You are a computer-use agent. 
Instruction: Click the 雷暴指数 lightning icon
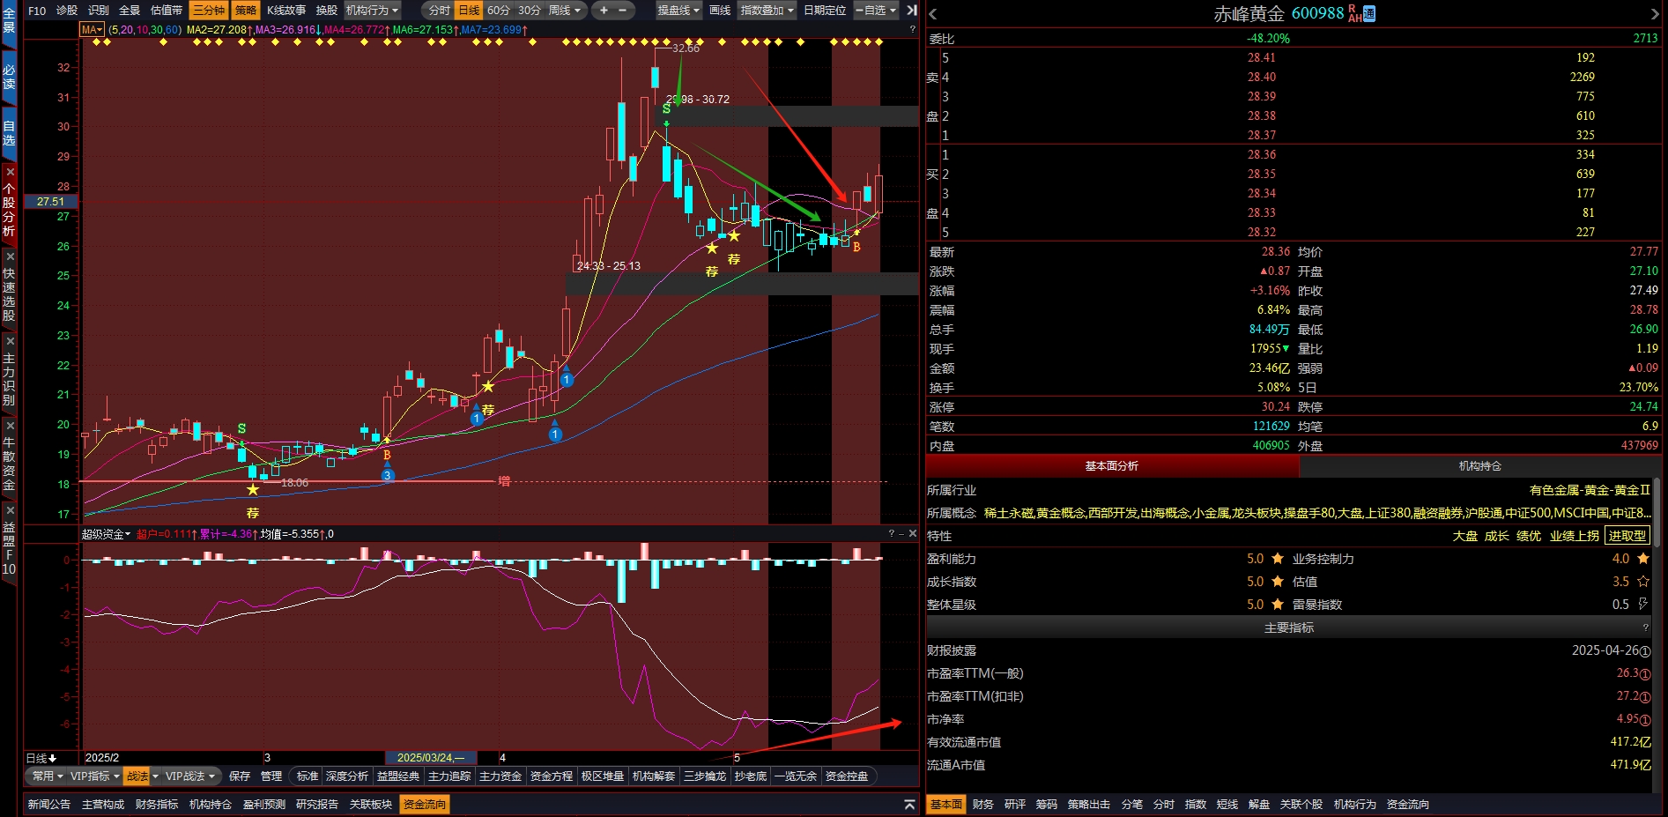[x=1642, y=605]
